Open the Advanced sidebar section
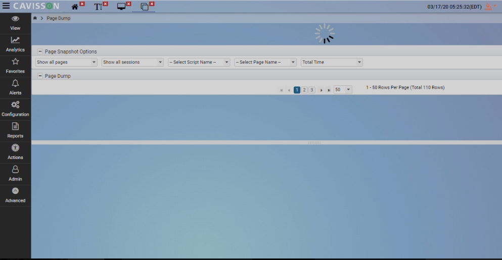This screenshot has width=502, height=260. click(x=15, y=195)
